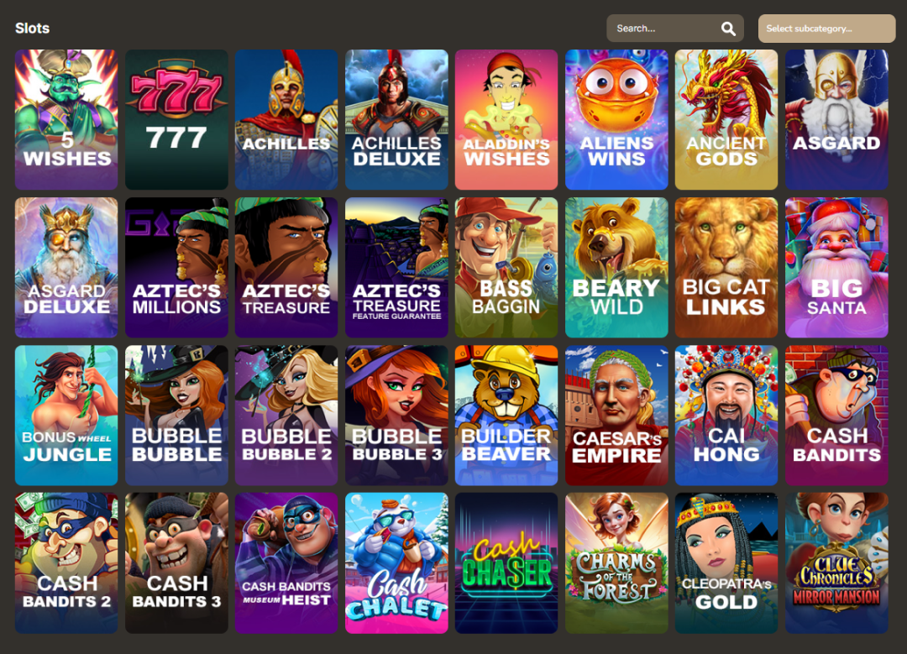Open Aladdin's Wishes slot tile
Screen dimensions: 907x654
point(506,120)
